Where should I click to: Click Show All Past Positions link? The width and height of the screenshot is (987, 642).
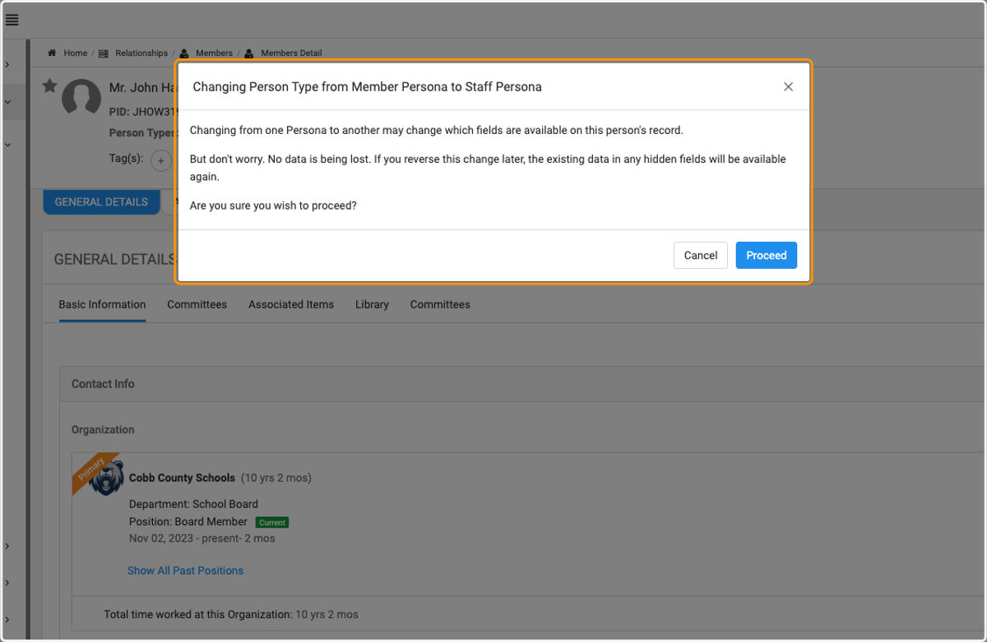point(185,570)
